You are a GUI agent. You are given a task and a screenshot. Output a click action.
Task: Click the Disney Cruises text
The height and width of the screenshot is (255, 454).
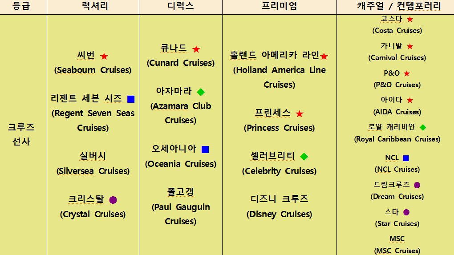pyautogui.click(x=279, y=214)
